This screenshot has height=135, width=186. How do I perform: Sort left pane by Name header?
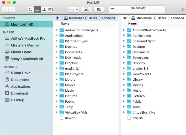pos(65,24)
